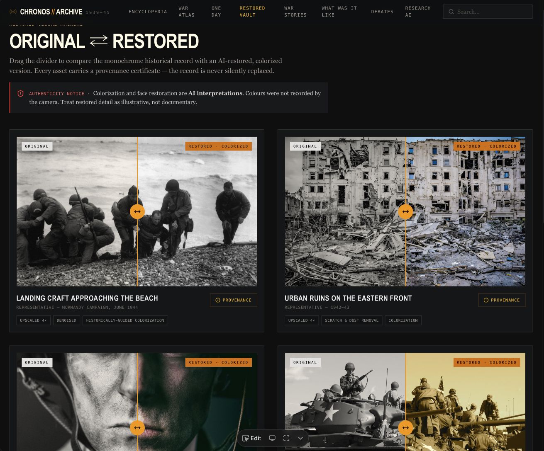Go to the Debates page

point(382,12)
